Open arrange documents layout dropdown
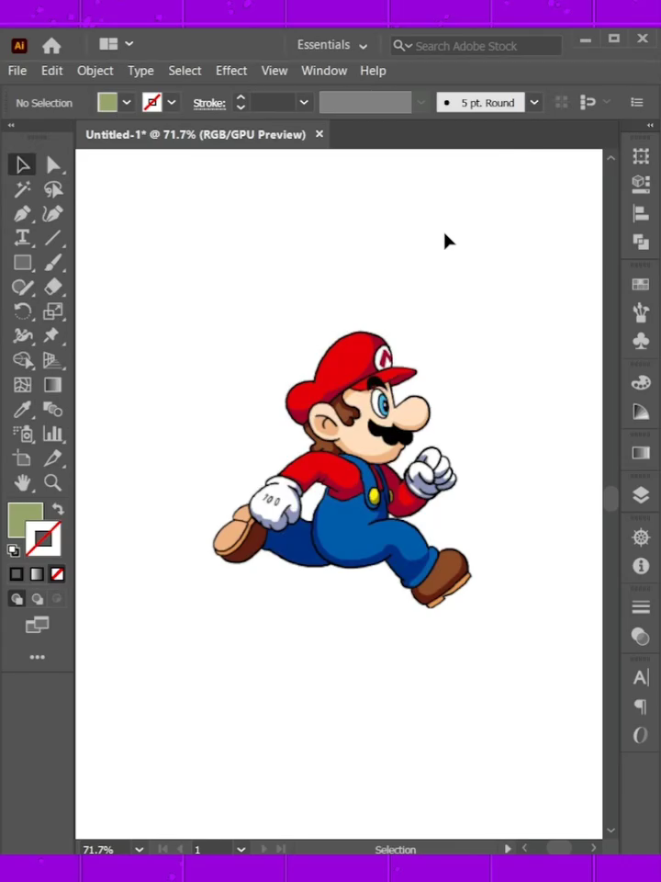 116,44
